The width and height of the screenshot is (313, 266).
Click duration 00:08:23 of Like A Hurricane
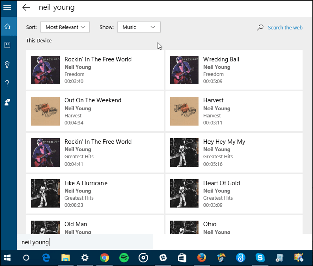(74, 205)
